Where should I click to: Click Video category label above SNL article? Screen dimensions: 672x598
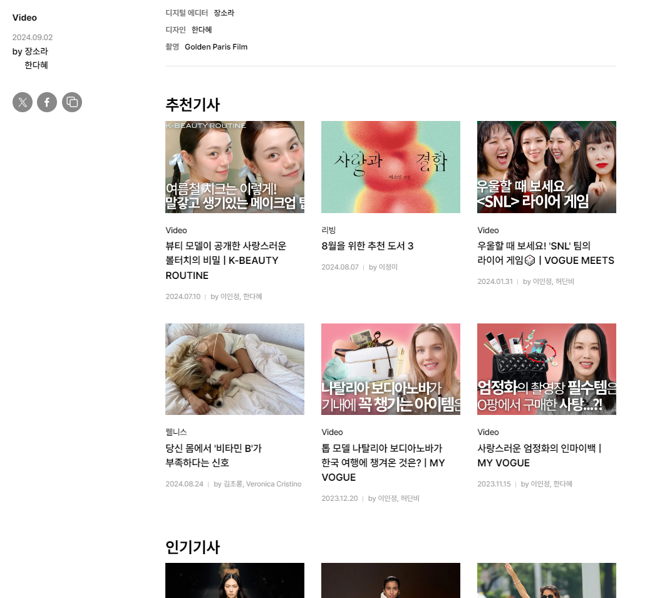coord(488,231)
